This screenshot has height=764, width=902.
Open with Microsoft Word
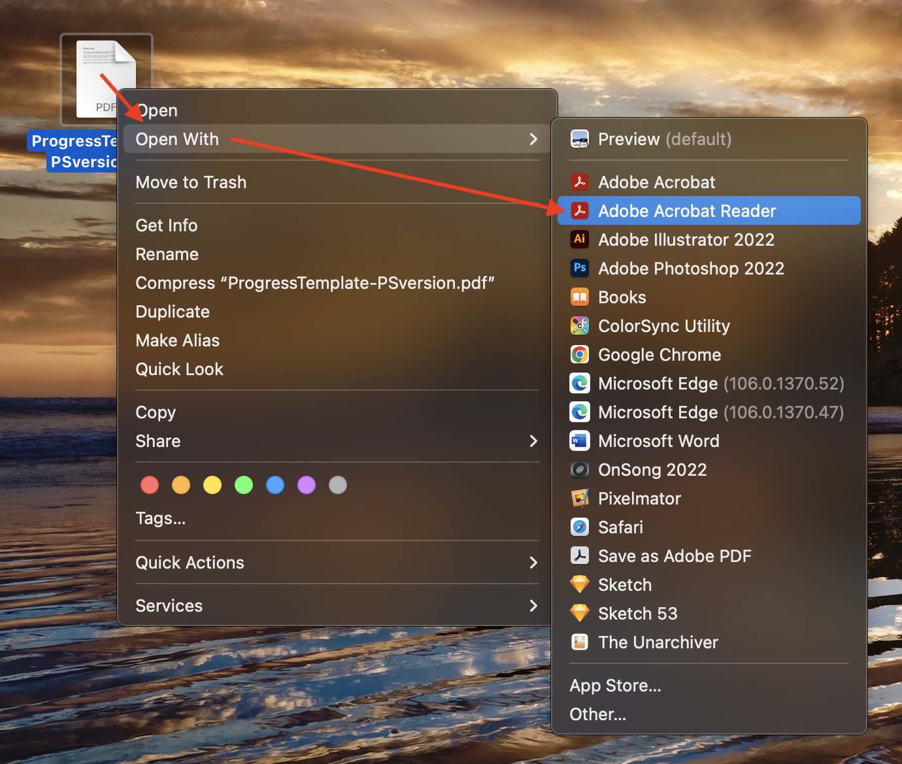pyautogui.click(x=709, y=441)
